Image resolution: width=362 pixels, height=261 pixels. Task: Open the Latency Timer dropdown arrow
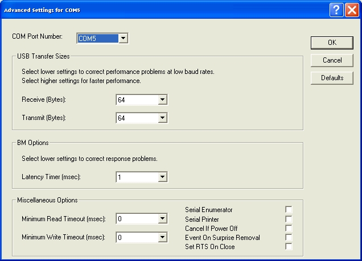coord(163,177)
